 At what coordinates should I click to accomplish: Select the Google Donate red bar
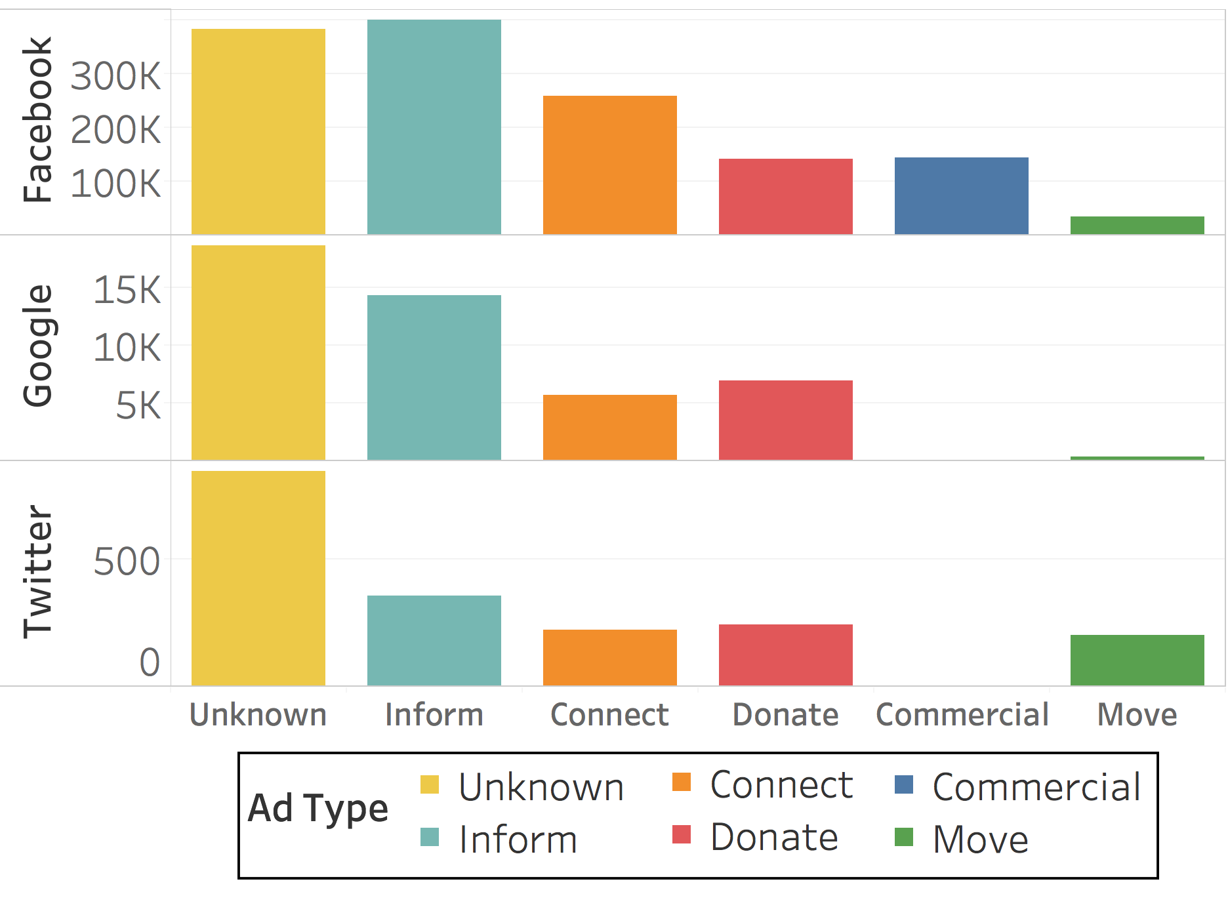[x=786, y=420]
